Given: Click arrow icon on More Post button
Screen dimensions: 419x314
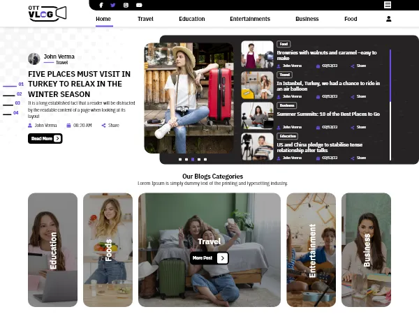Looking at the screenshot, I should [222, 258].
